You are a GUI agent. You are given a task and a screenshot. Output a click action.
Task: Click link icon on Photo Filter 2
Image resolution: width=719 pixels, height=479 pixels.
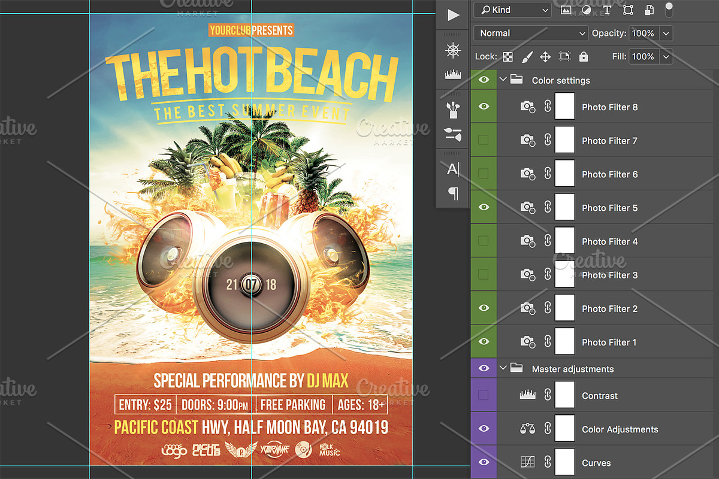pos(547,308)
